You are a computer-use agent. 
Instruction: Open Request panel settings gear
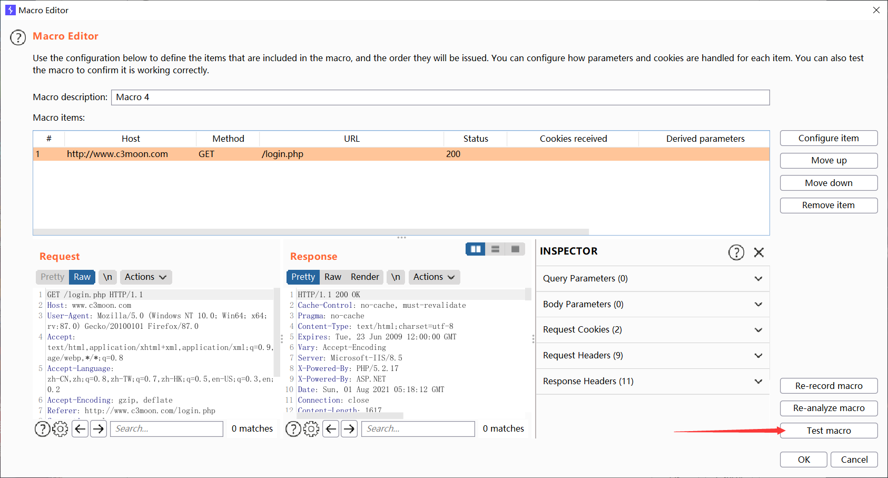point(60,429)
